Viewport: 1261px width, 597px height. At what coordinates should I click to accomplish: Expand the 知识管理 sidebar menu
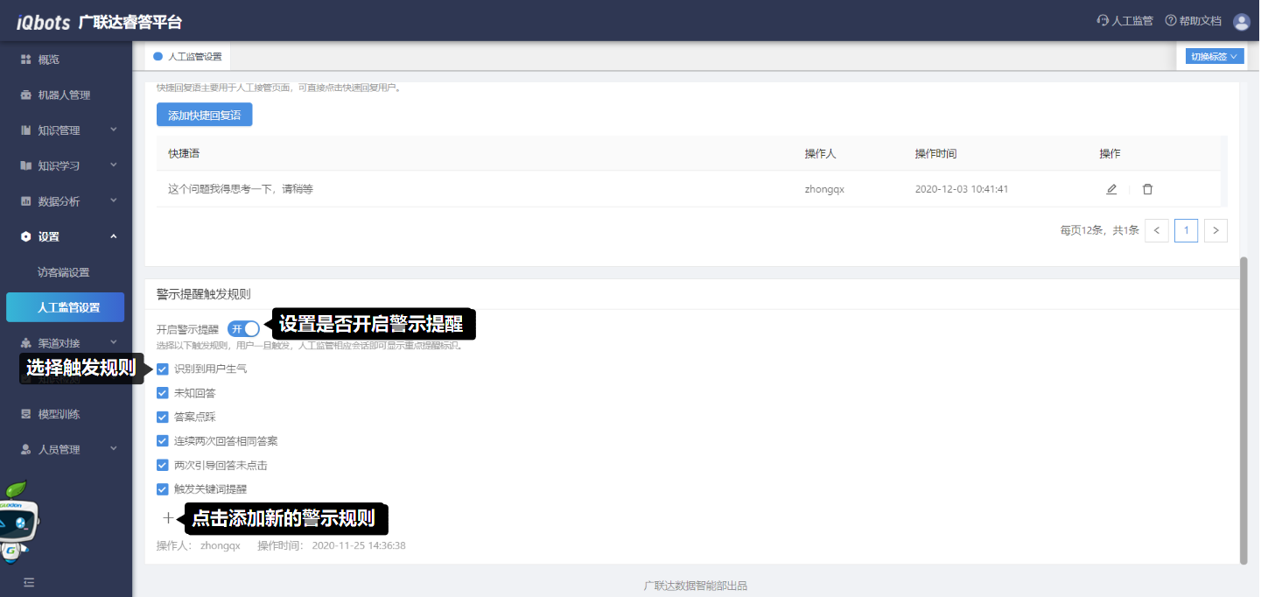click(67, 130)
